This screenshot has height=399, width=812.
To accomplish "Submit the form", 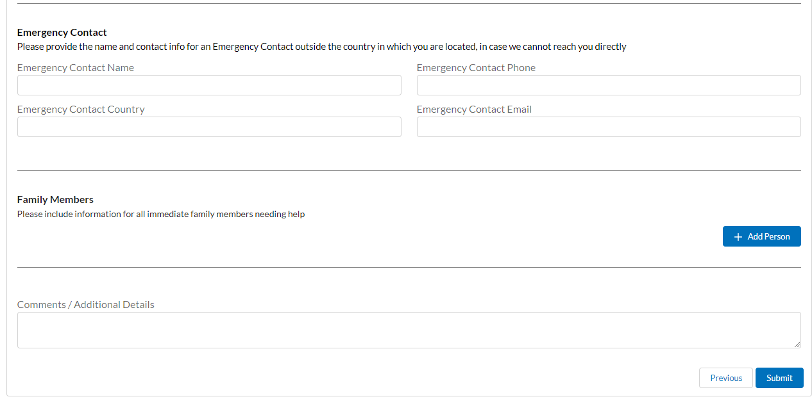I will pos(779,378).
